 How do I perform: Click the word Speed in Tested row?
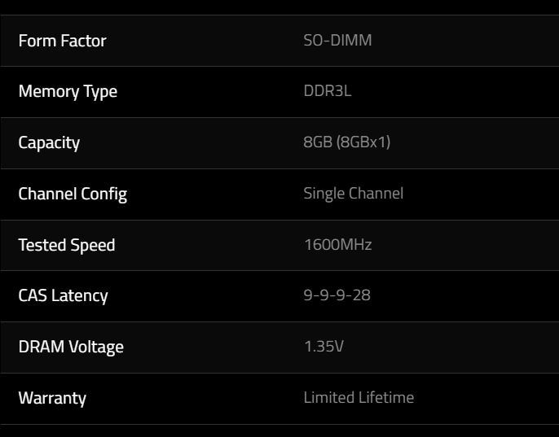[92, 246]
